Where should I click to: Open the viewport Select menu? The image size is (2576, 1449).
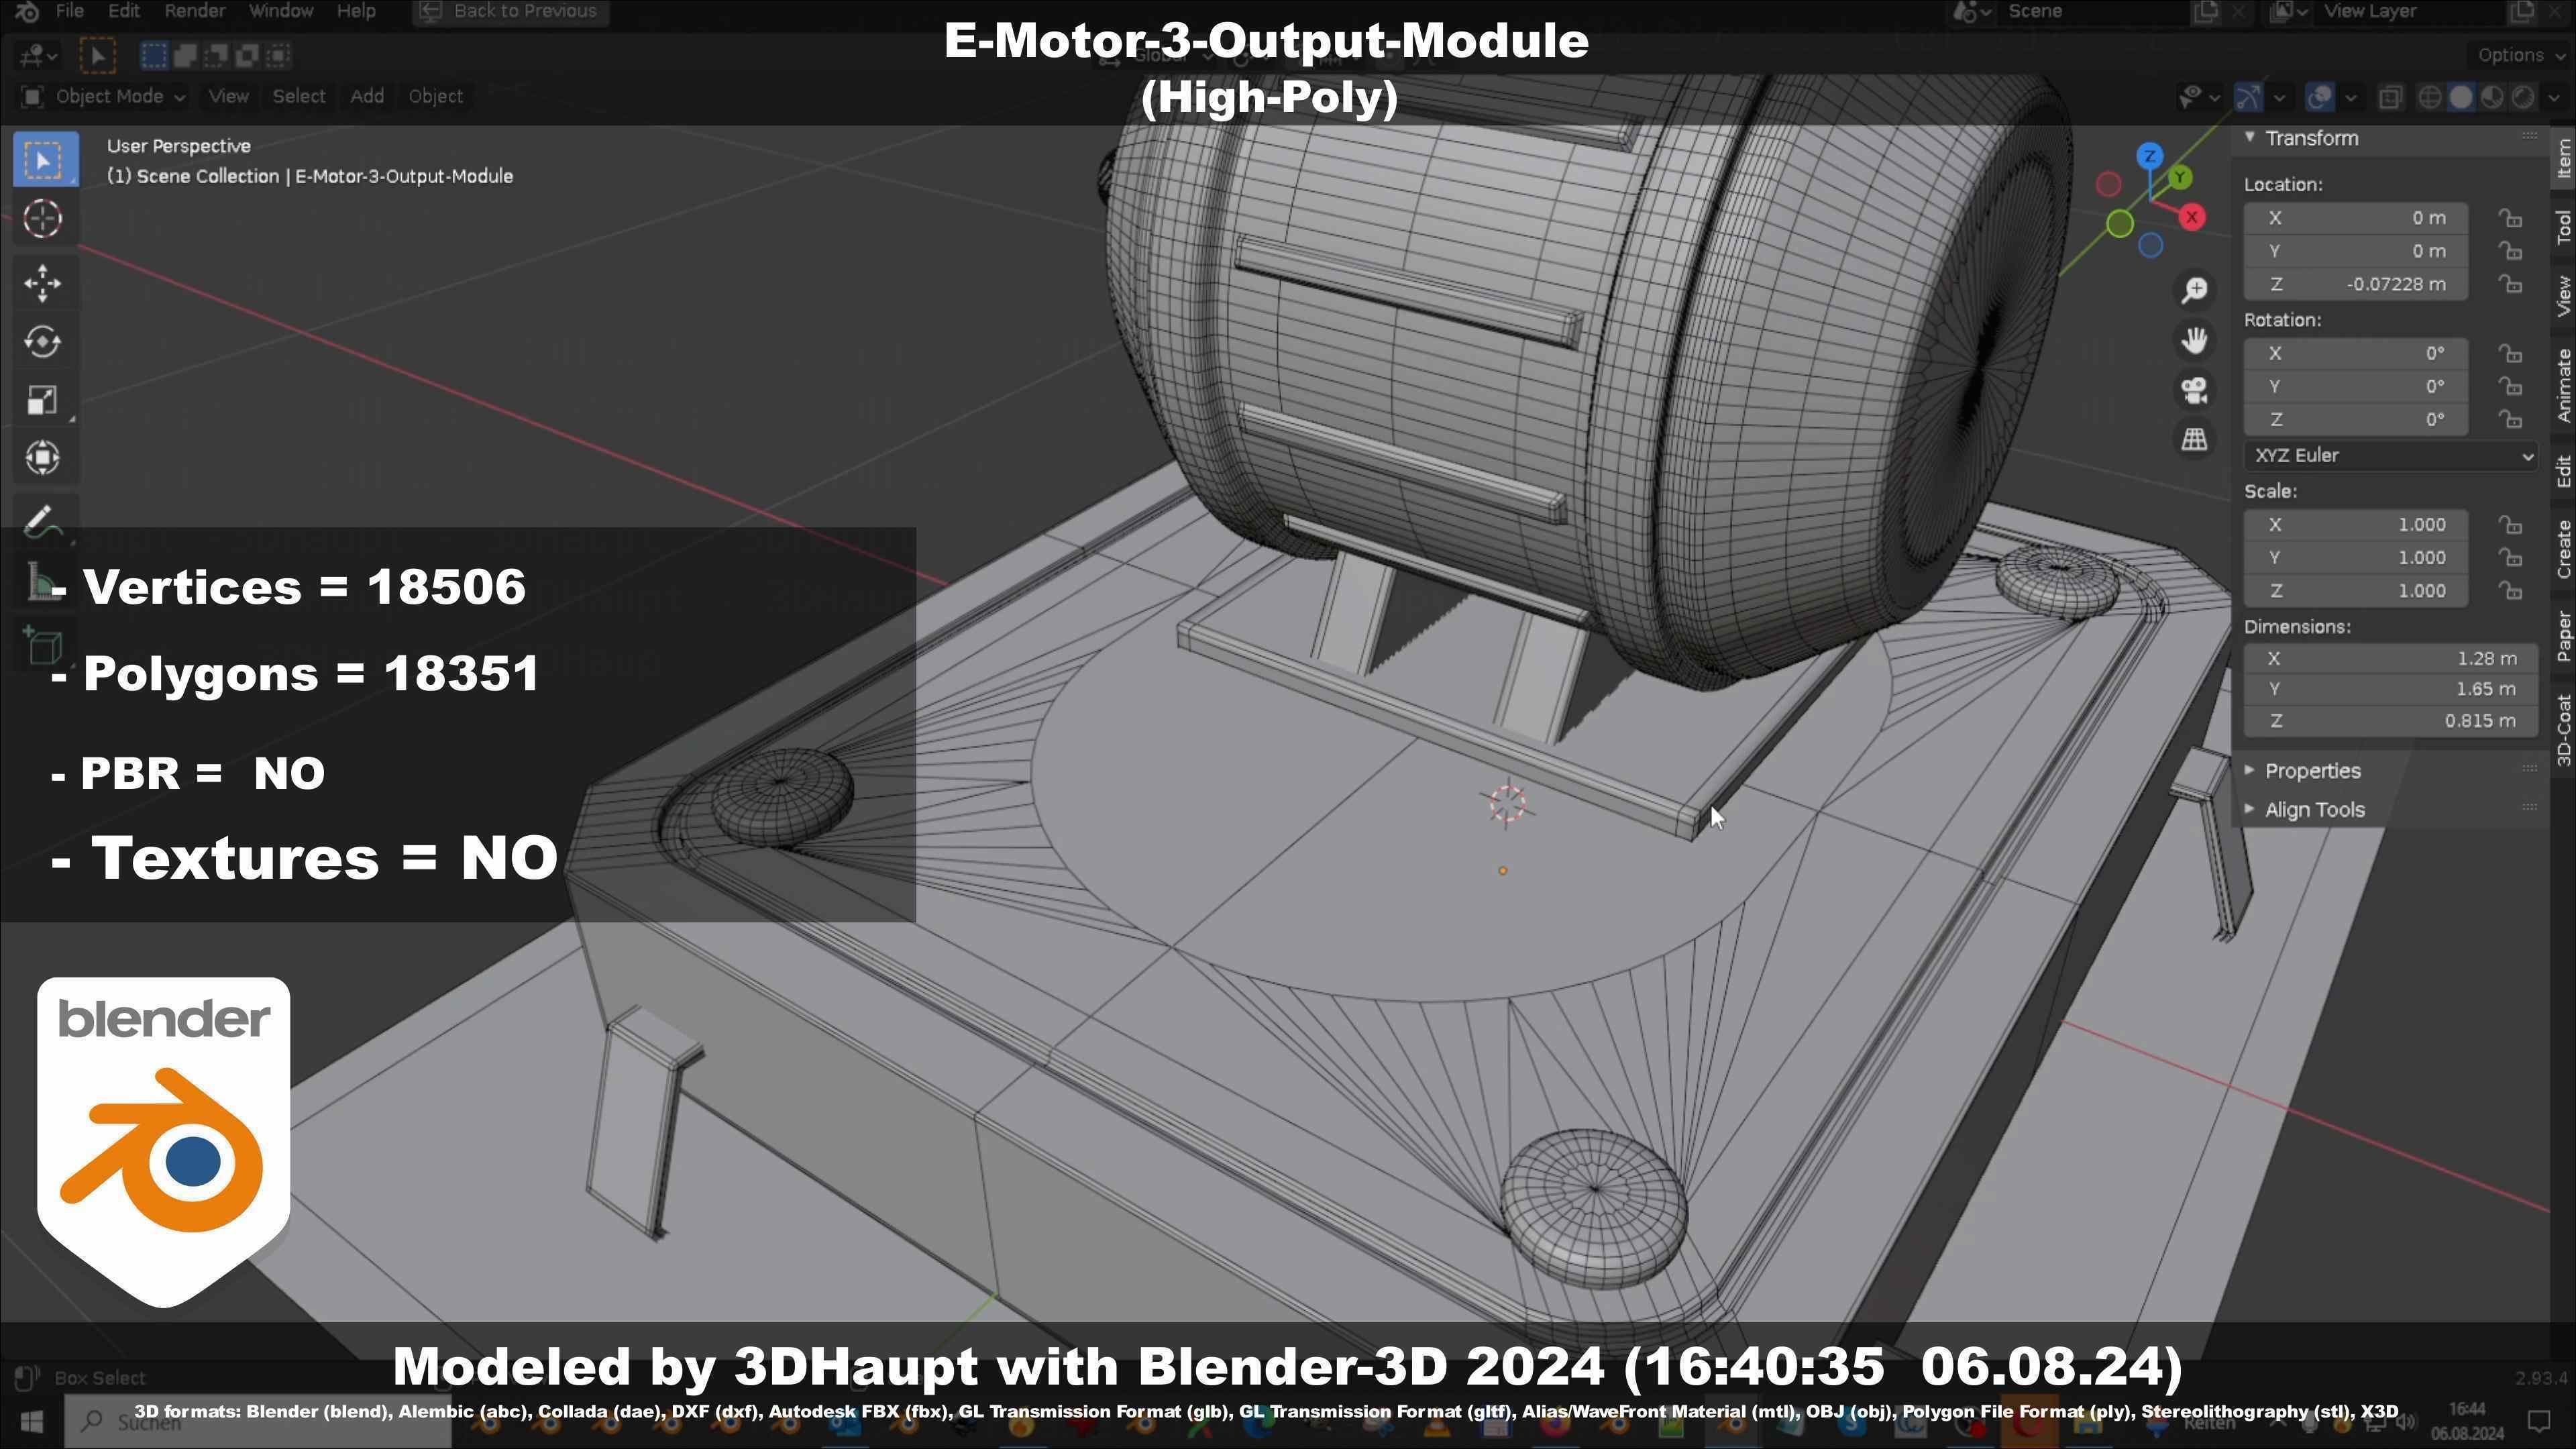coord(299,97)
